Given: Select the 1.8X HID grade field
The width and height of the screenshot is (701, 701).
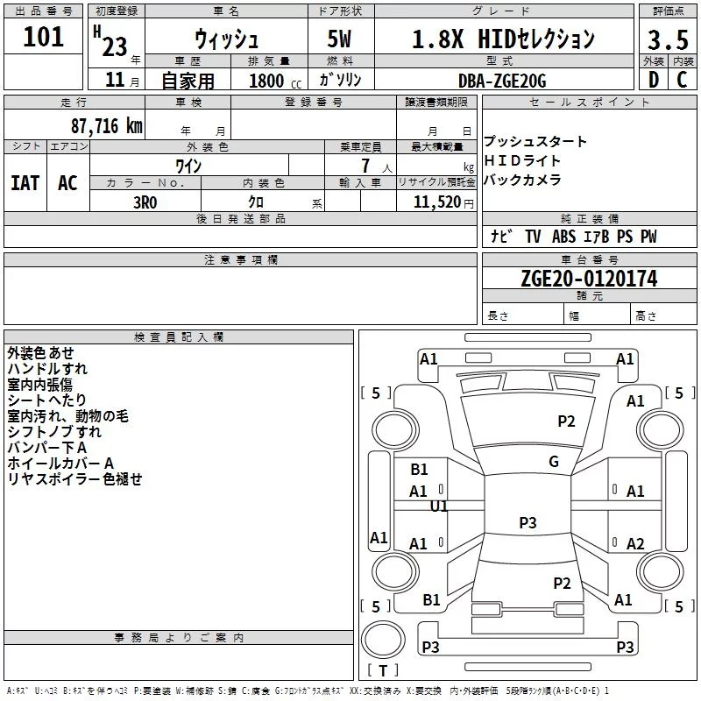Looking at the screenshot, I should pos(504,39).
